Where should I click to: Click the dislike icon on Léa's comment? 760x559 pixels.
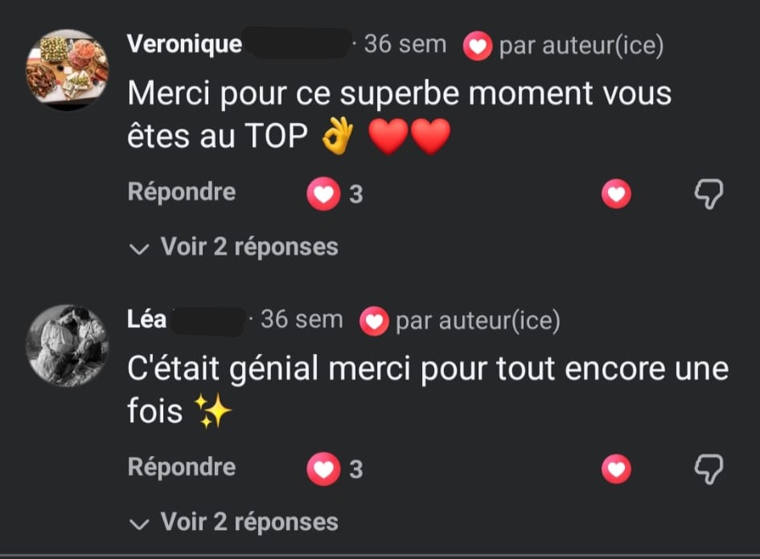709,469
